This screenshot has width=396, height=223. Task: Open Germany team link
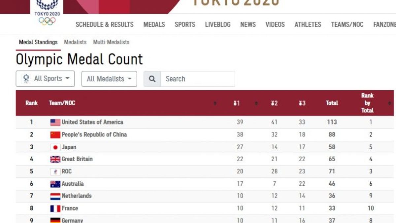point(73,220)
